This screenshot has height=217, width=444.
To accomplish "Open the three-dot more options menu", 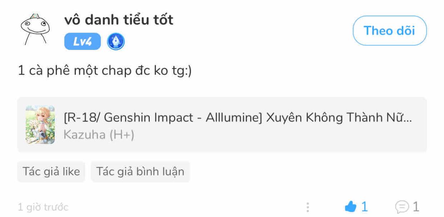I will point(308,207).
